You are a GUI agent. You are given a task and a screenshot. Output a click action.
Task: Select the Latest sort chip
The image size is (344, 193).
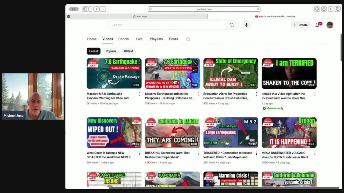pos(94,51)
